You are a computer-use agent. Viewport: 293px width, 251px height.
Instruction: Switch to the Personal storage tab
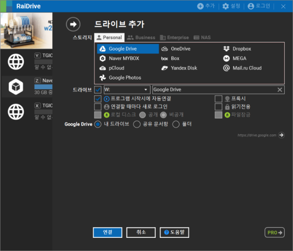pos(109,38)
